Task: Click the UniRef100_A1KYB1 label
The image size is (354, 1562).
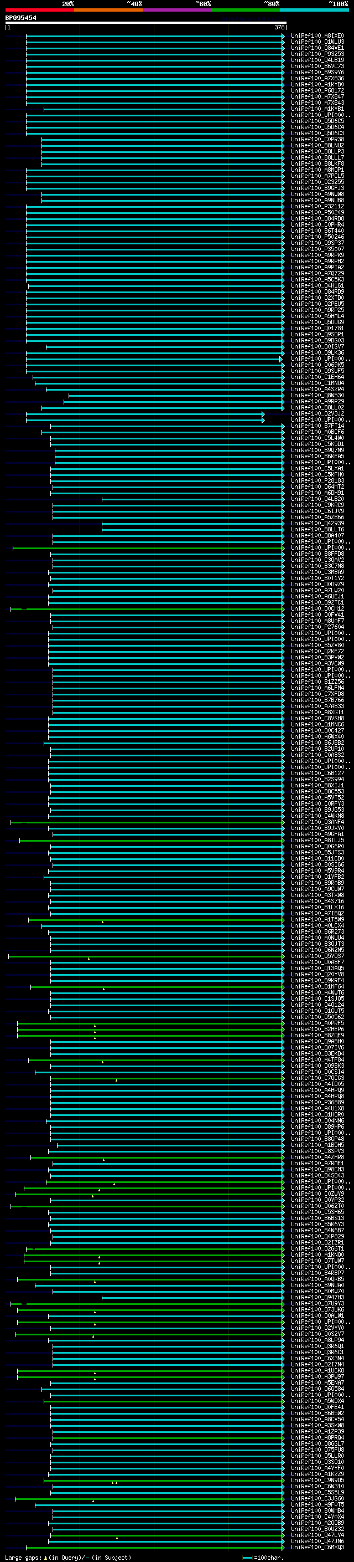Action: tap(317, 109)
